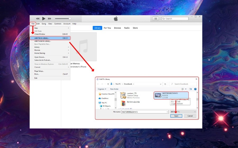This screenshot has width=238, height=148.
Task: Expand the Devices submenu
Action: pyautogui.click(x=50, y=50)
